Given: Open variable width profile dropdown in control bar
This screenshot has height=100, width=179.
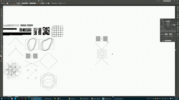Looking at the screenshot, I should [x=28, y=3].
